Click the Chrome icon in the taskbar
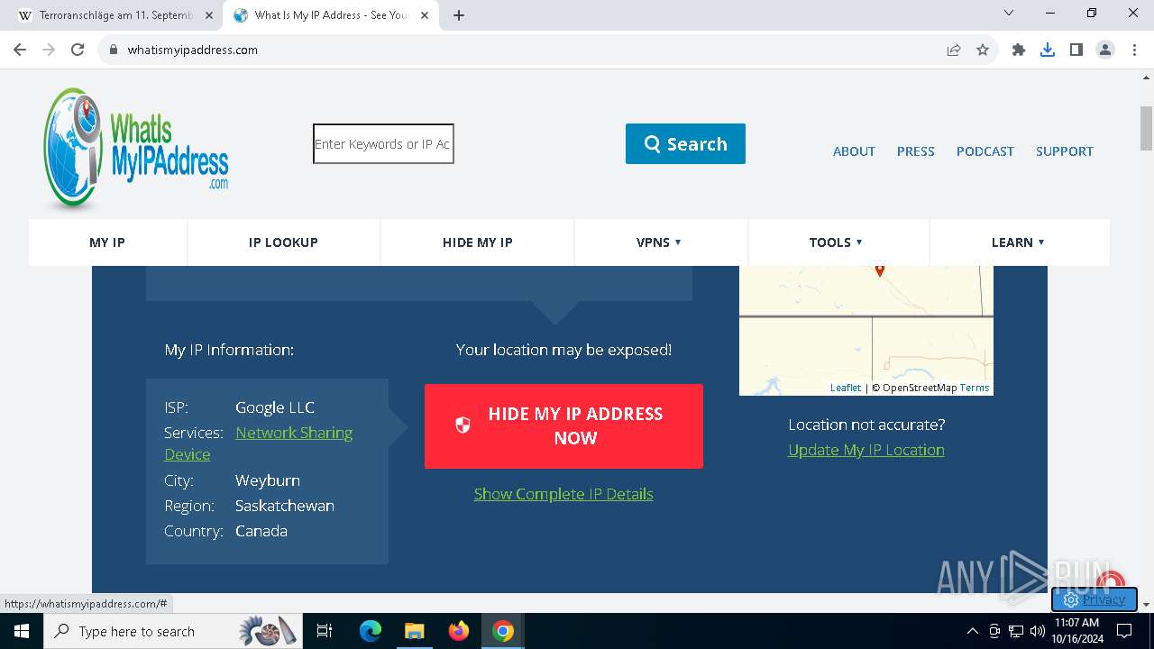Screen dimensions: 1154x649 pyautogui.click(x=503, y=631)
